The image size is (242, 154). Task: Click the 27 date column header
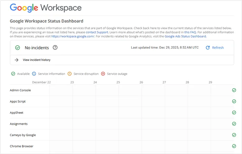click(x=164, y=82)
